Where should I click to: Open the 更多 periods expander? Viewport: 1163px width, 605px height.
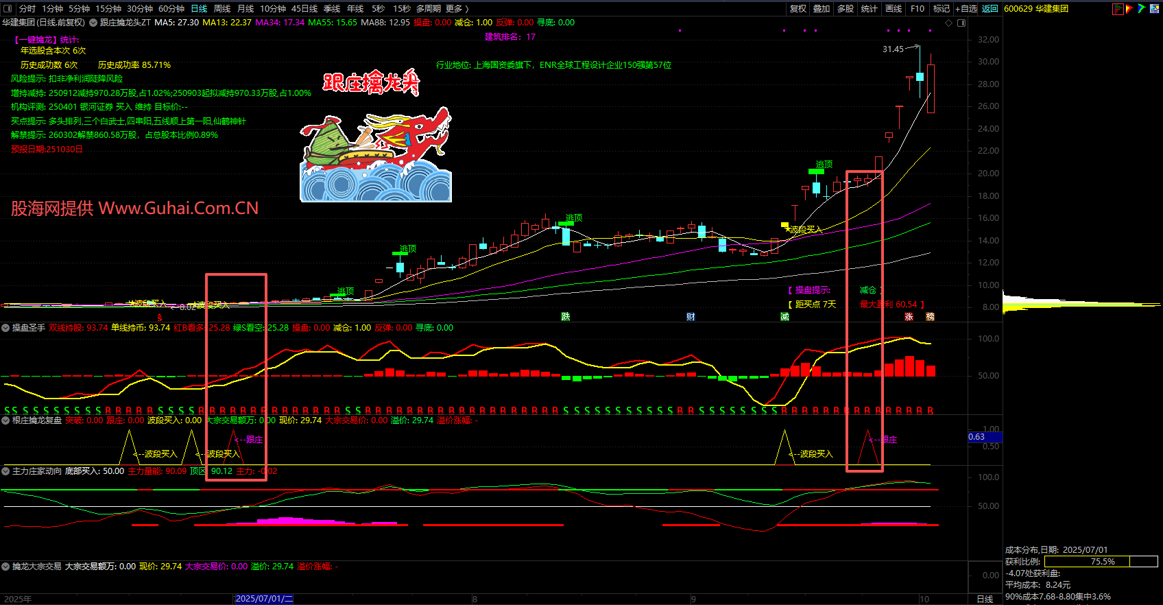pyautogui.click(x=457, y=9)
